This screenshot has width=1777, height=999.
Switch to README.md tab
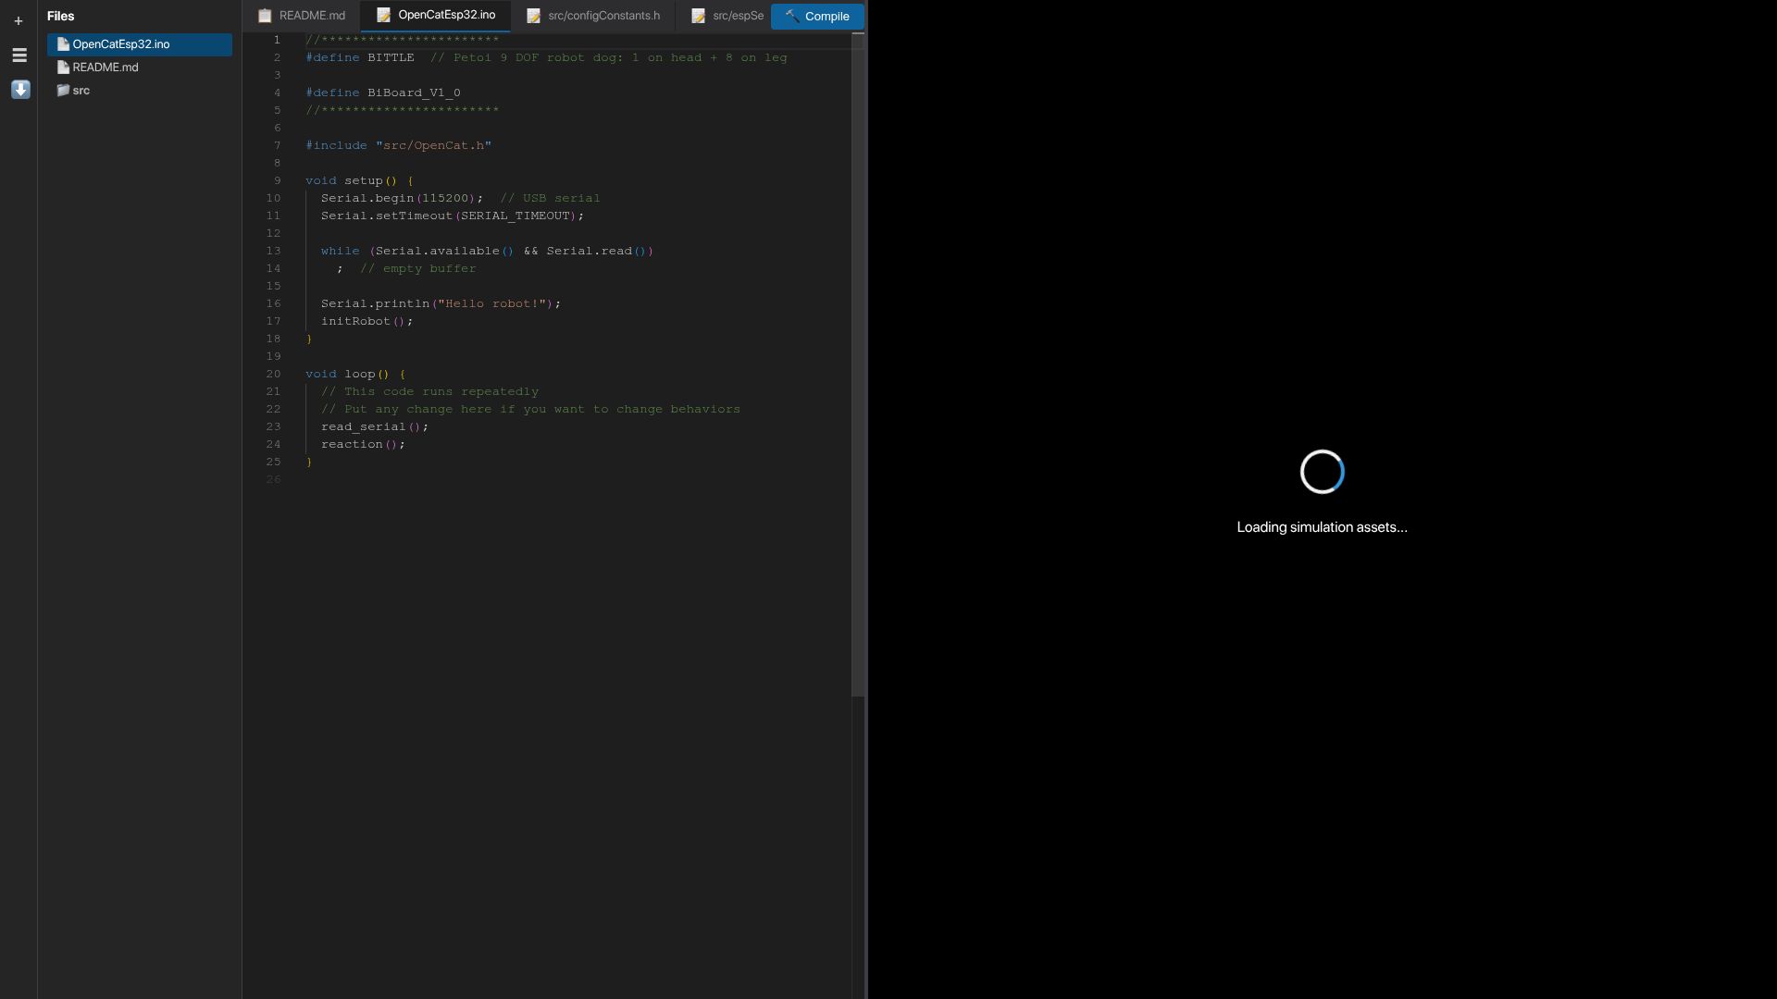(302, 16)
